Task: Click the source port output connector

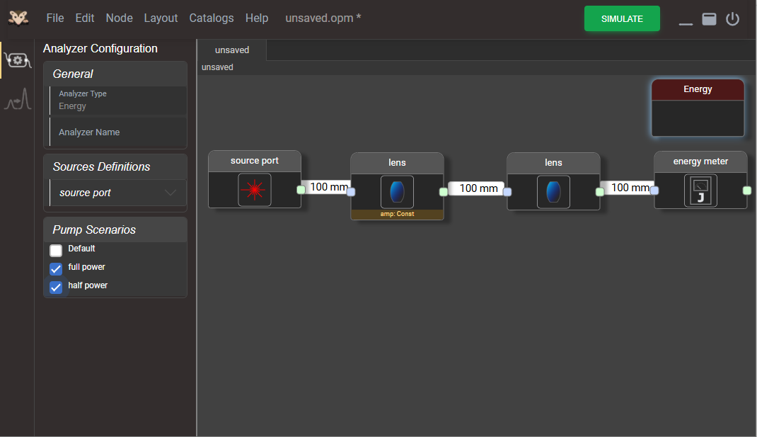Action: 301,190
